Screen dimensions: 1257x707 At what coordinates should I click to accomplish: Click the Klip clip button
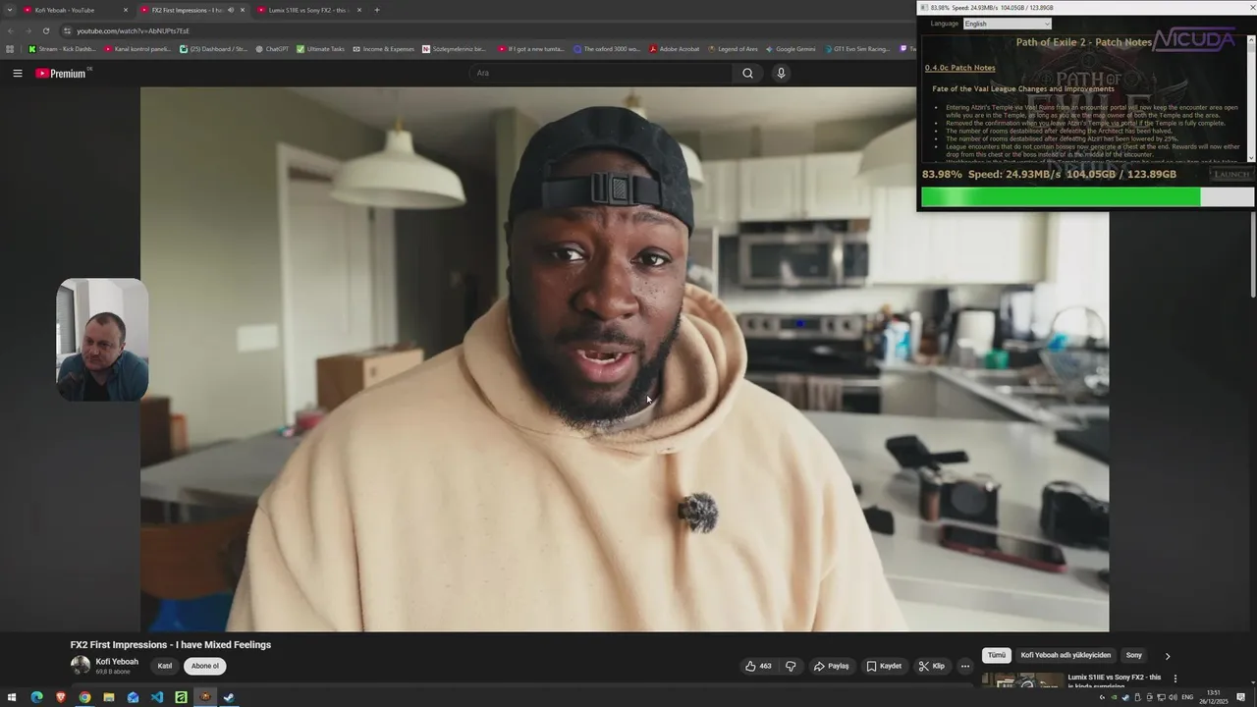pyautogui.click(x=932, y=666)
